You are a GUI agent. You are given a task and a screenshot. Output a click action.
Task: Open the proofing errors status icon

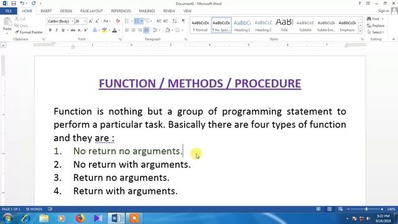click(50, 209)
